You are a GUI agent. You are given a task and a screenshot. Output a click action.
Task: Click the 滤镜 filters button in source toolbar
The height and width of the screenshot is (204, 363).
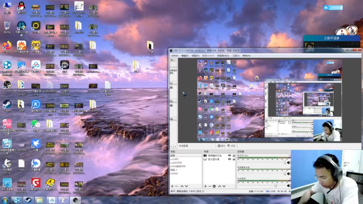coord(231,146)
